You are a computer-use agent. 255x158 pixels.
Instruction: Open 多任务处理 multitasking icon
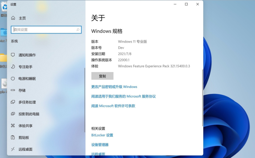[x=13, y=102]
